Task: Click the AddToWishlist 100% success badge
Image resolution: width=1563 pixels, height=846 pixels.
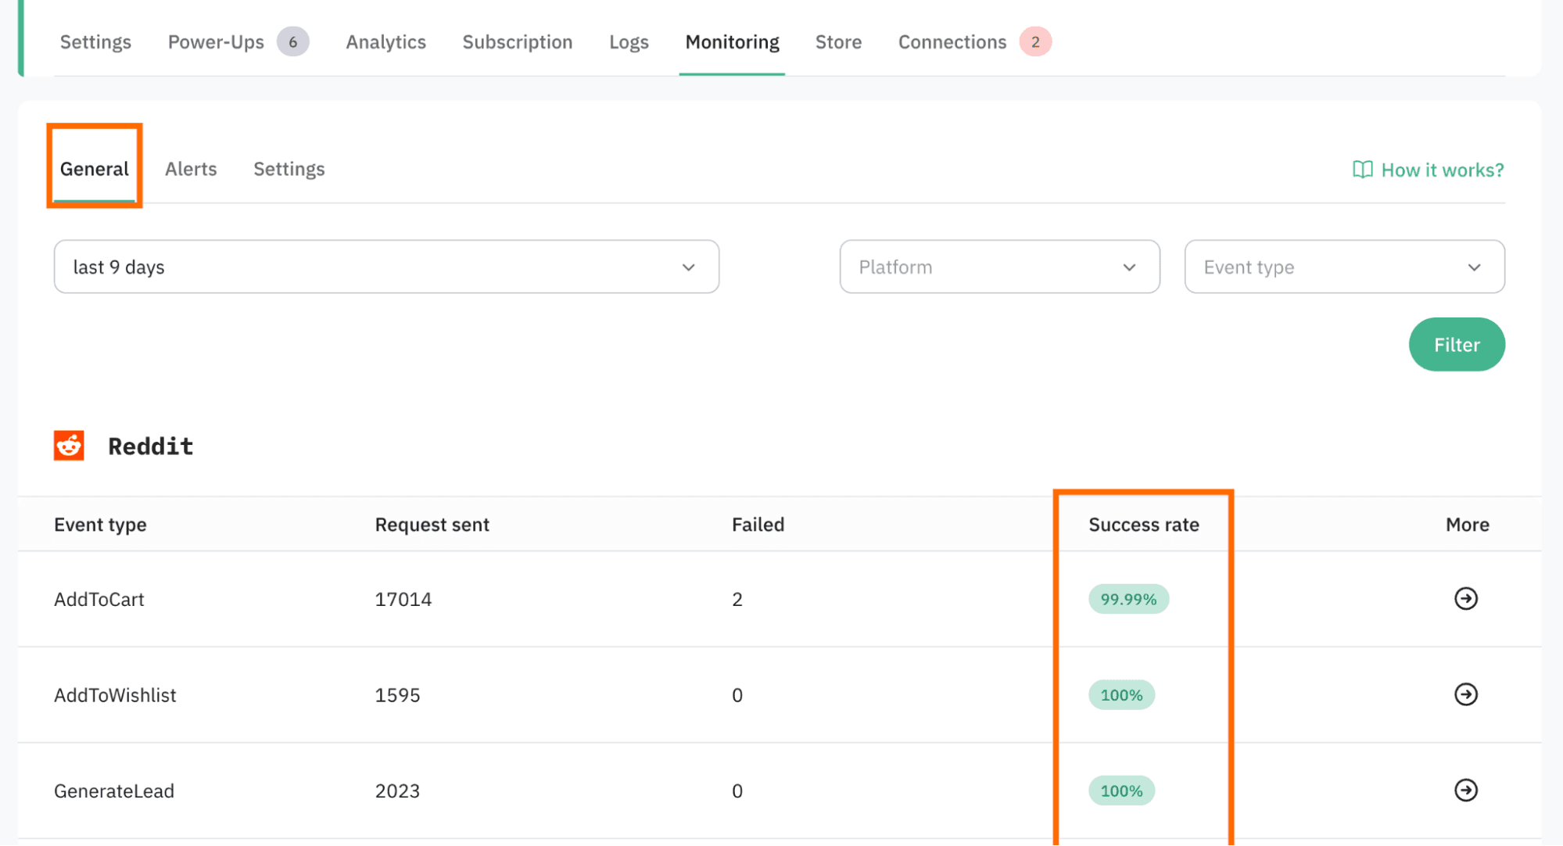Action: click(1121, 695)
